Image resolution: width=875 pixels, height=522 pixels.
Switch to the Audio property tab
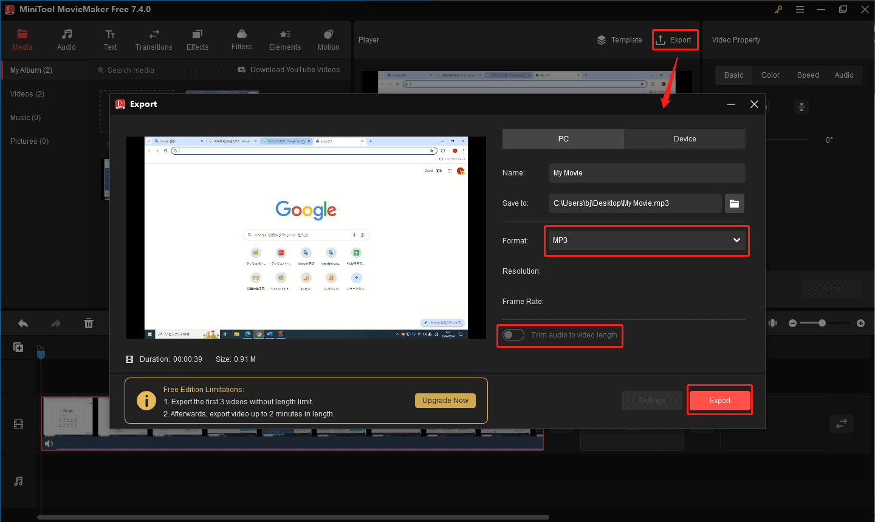(x=844, y=75)
